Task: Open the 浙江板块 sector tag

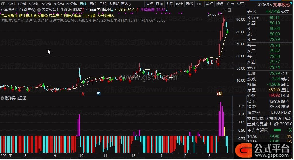Action: pos(26,16)
